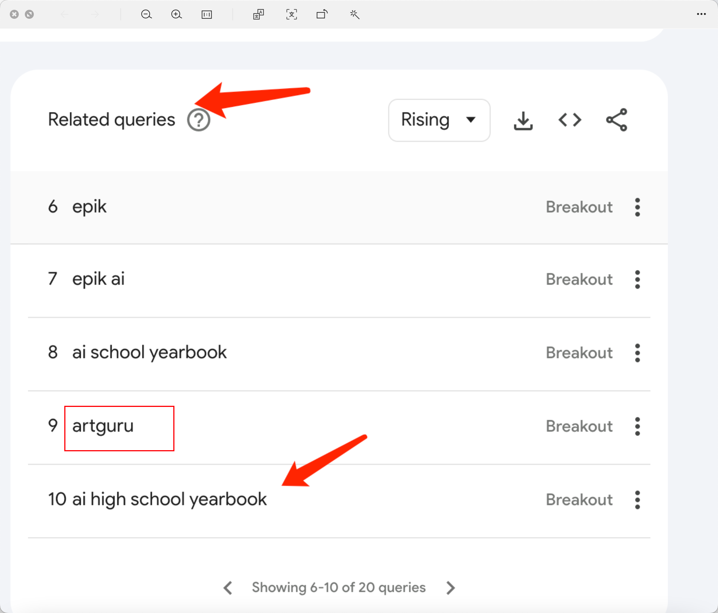
Task: Go to next page of queries
Action: 450,588
